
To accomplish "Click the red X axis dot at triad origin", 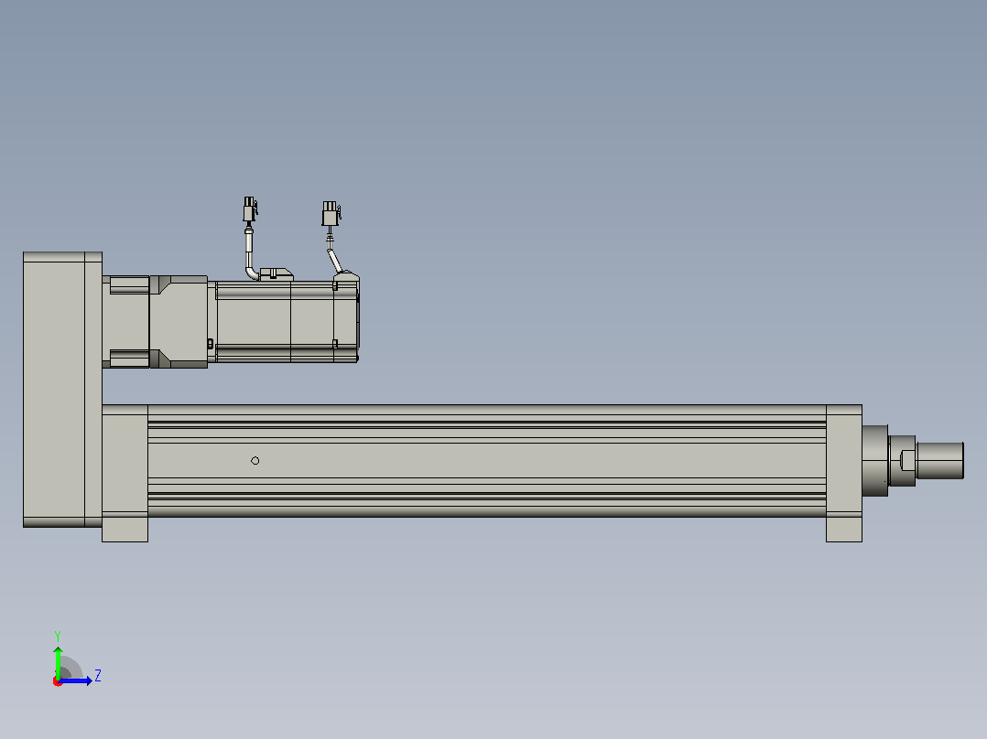I will (58, 681).
